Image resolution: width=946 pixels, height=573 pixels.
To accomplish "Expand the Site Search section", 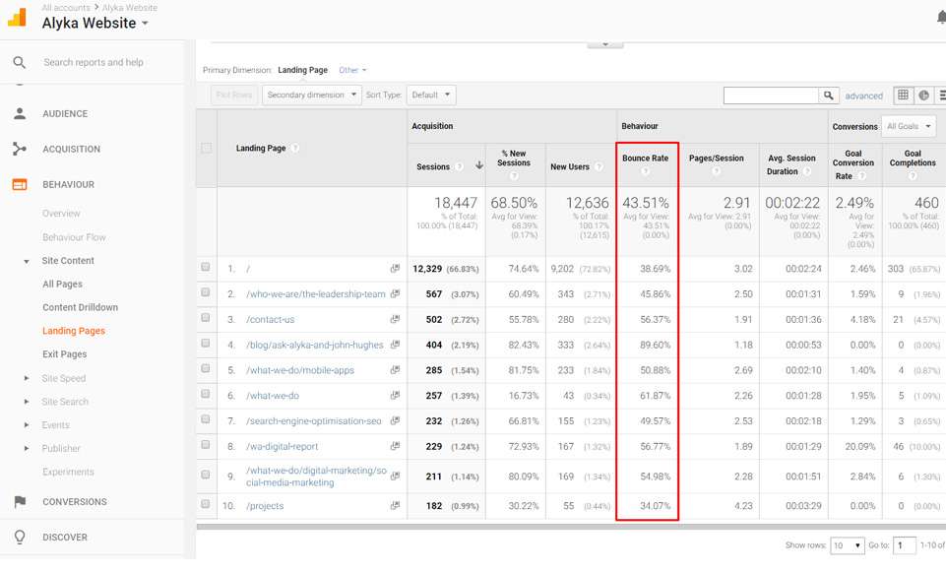I will click(x=26, y=402).
